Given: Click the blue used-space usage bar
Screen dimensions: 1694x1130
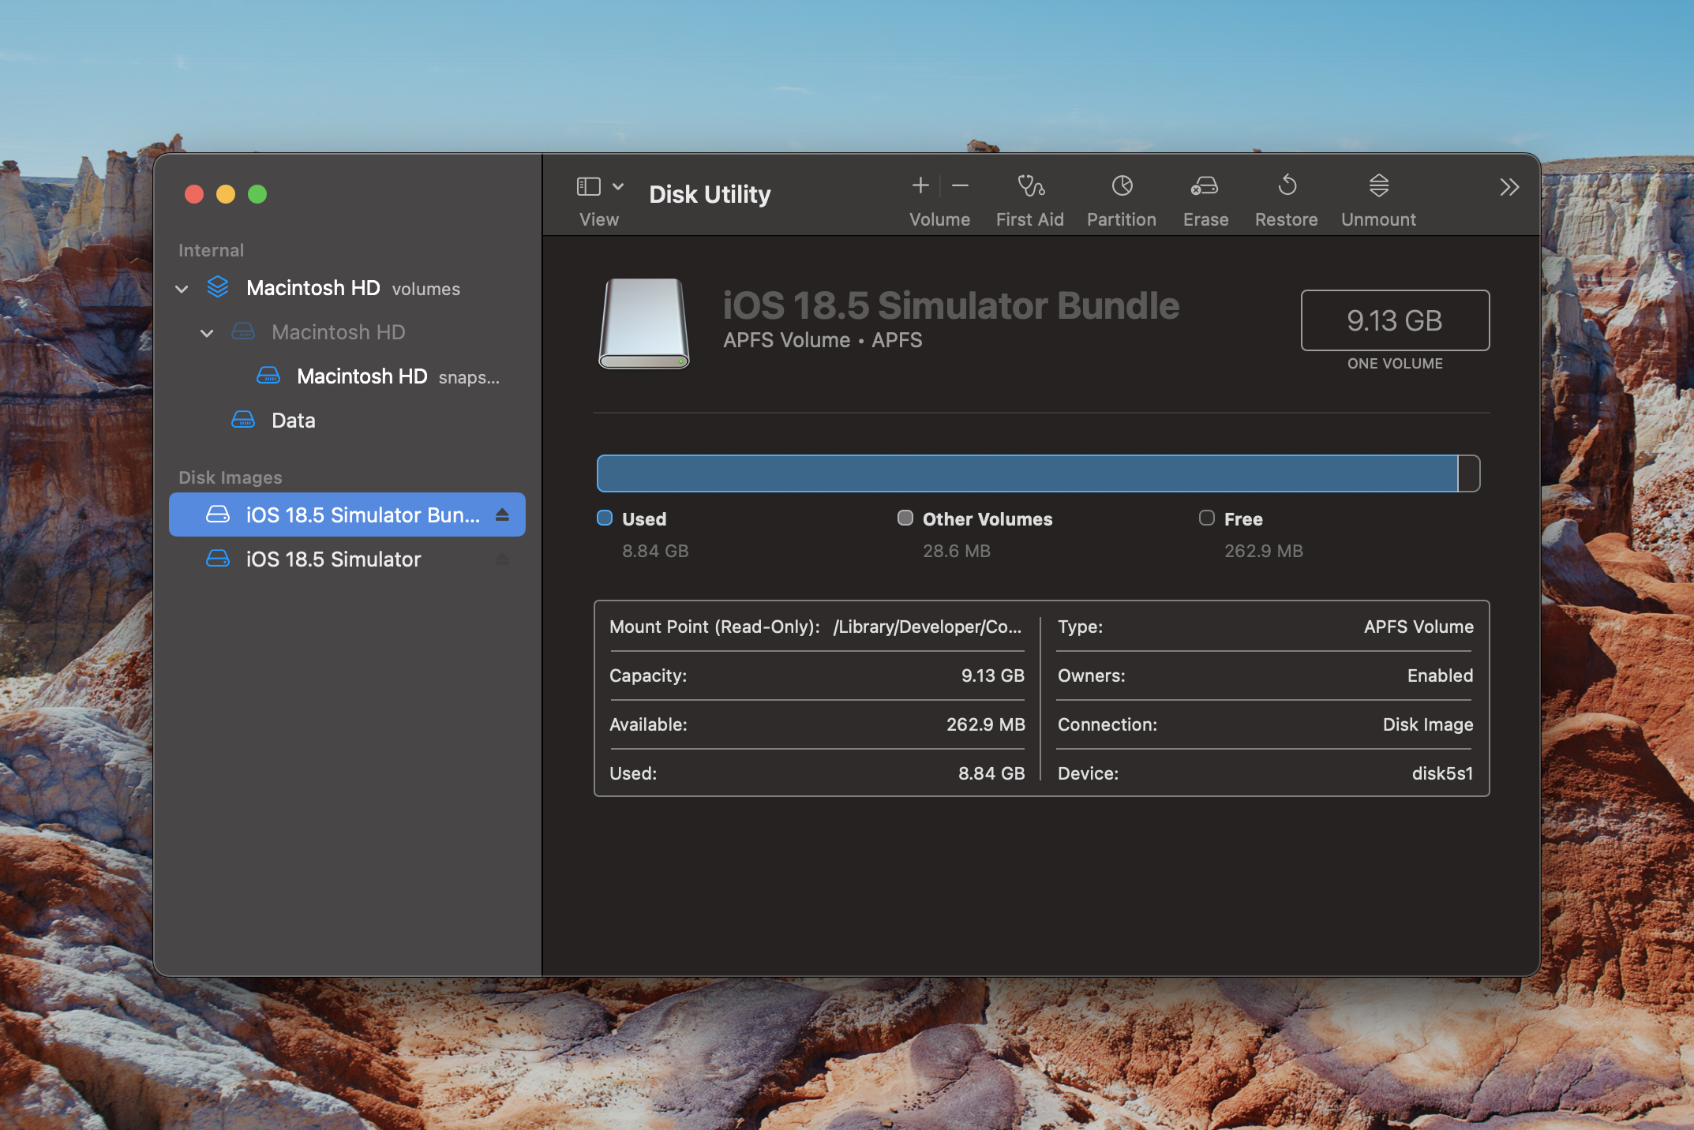Looking at the screenshot, I should (1027, 473).
